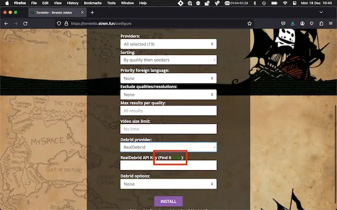Focus the Max results per quality field

pyautogui.click(x=168, y=111)
